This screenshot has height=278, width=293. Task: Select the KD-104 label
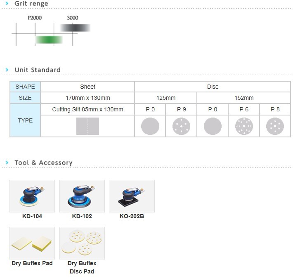pos(32,216)
